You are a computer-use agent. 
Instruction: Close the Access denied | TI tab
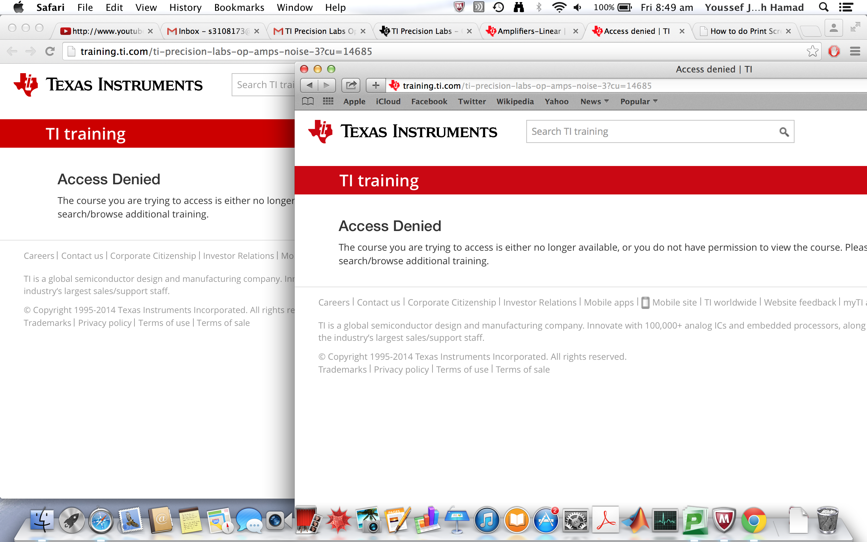(682, 31)
